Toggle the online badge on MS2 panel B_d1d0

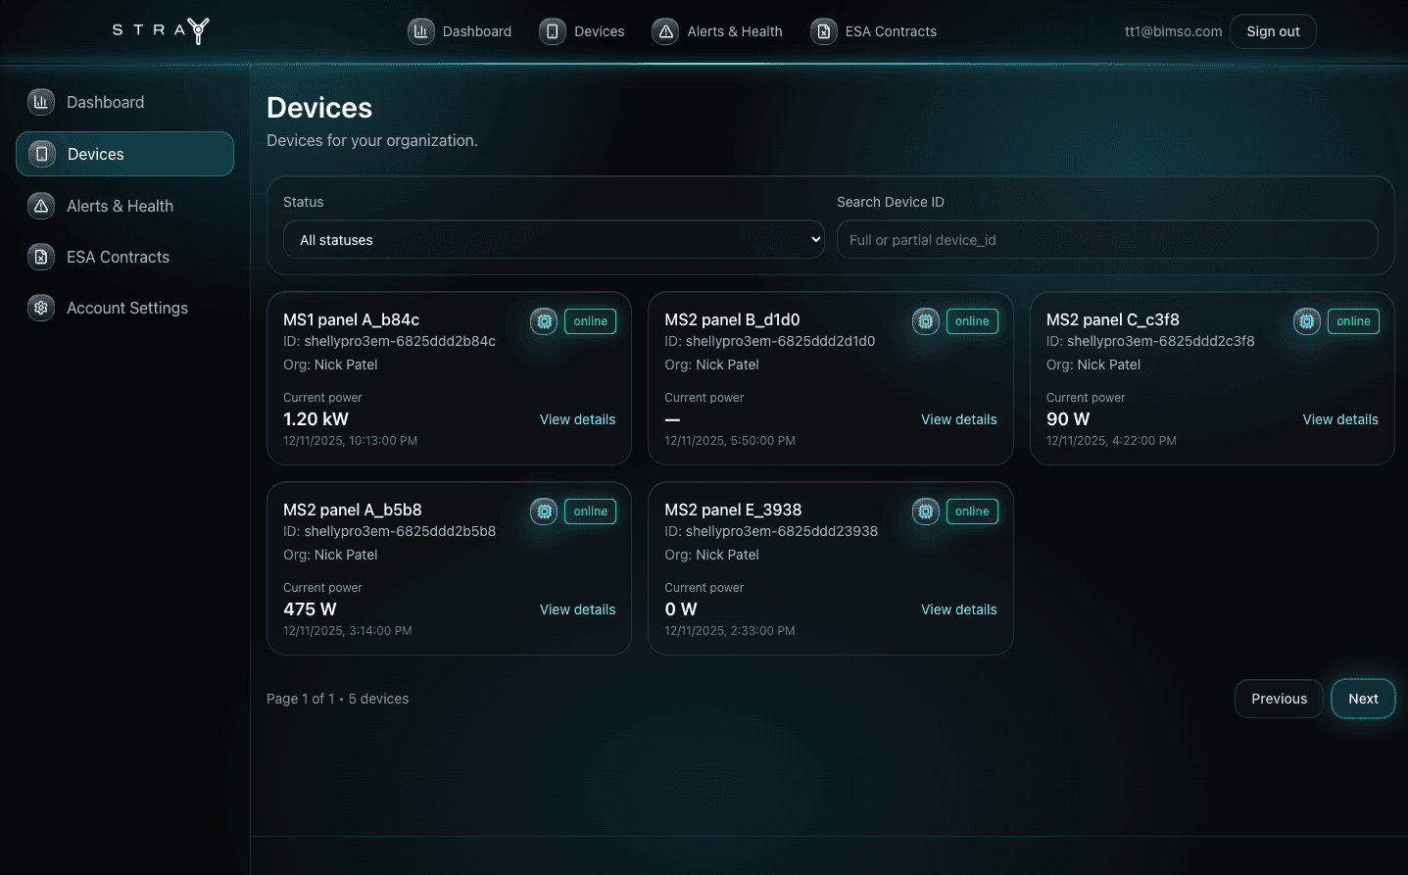(971, 320)
